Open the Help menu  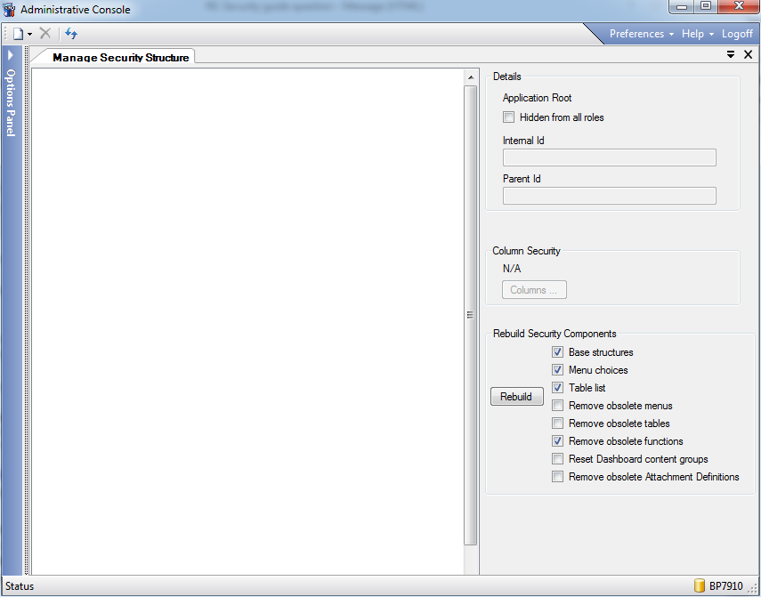point(698,34)
